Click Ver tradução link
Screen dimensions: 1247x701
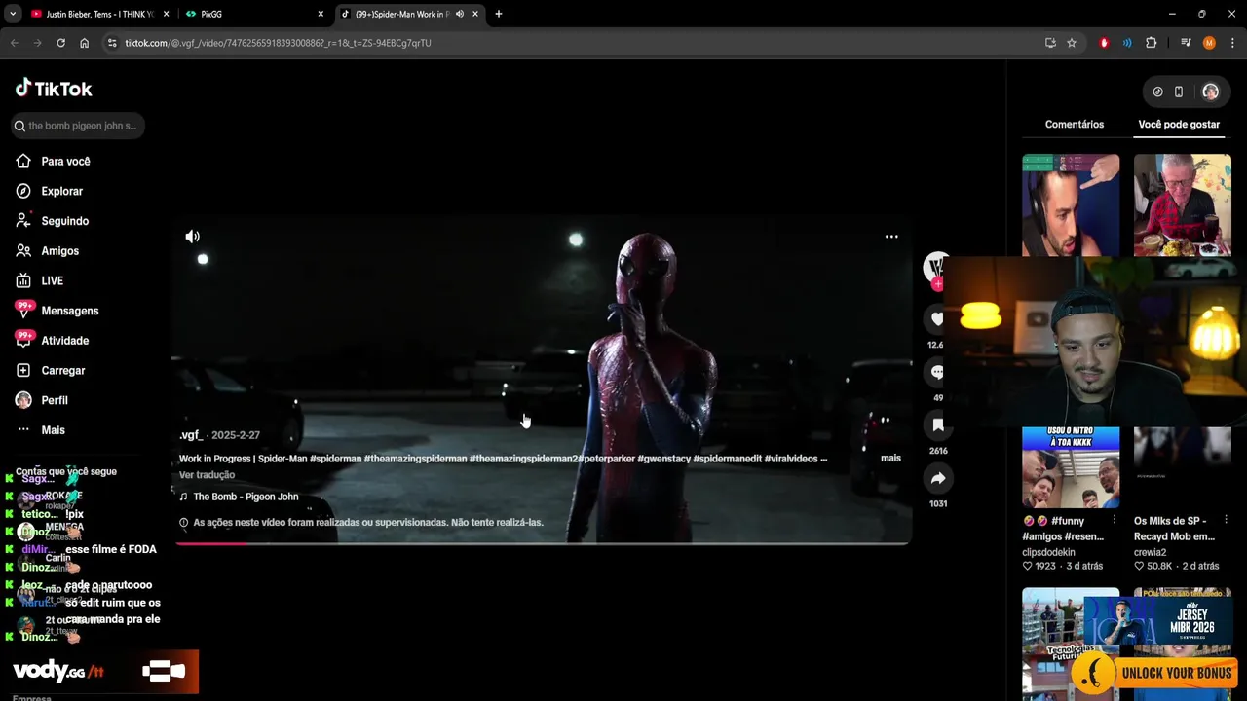[x=207, y=475]
